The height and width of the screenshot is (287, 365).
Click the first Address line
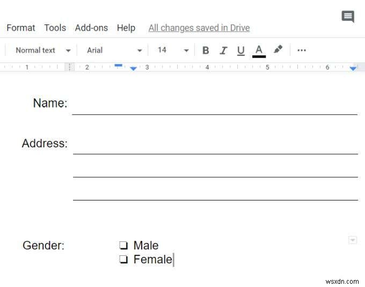click(x=215, y=154)
